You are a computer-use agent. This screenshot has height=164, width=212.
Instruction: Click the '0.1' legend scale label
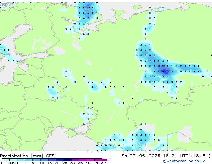[x=4, y=163]
